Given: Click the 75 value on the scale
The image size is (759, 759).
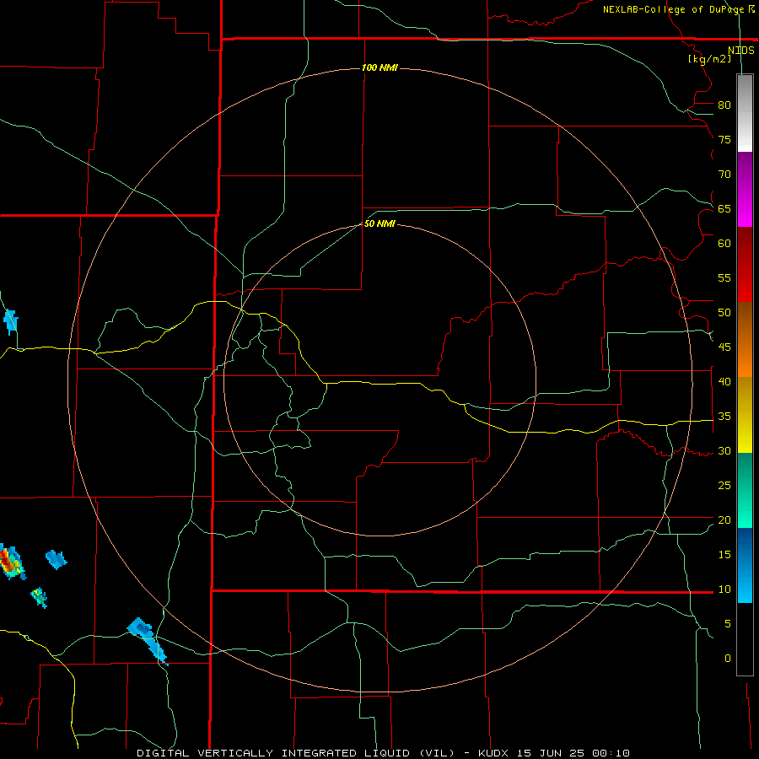Looking at the screenshot, I should 724,139.
